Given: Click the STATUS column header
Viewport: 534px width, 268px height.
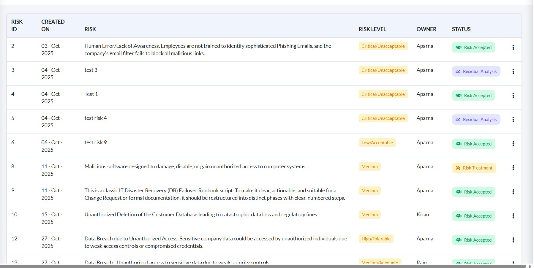Looking at the screenshot, I should pyautogui.click(x=461, y=29).
